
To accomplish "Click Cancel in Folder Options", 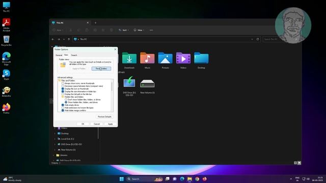I will 97,124.
